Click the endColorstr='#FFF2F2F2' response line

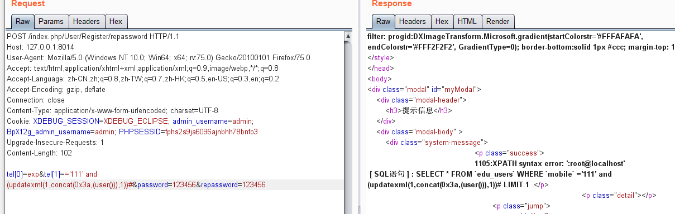coord(521,47)
